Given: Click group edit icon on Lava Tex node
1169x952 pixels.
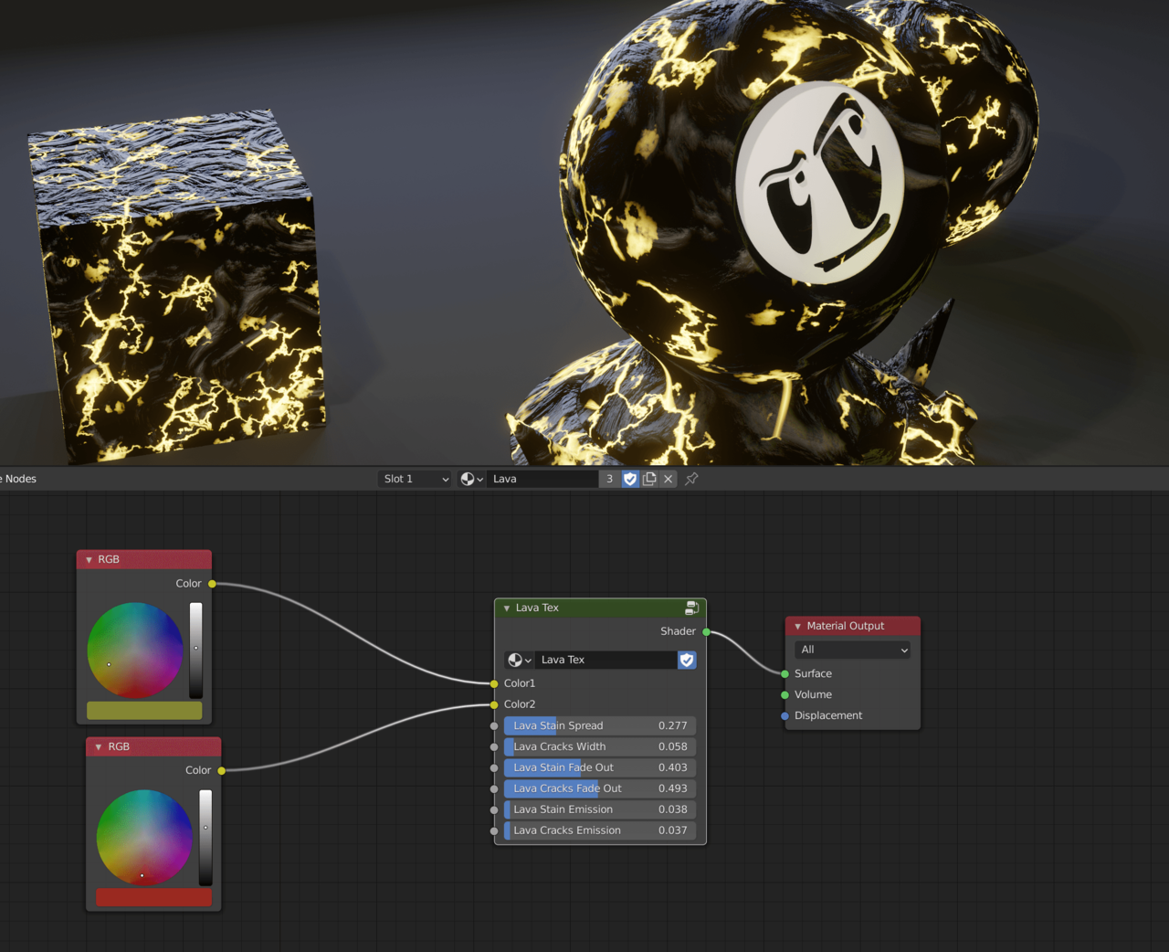Looking at the screenshot, I should [x=691, y=608].
